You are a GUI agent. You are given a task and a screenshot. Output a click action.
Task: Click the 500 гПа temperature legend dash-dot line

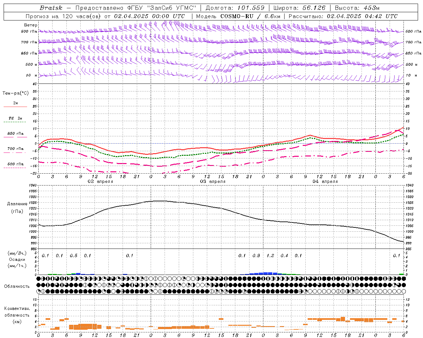click(x=15, y=168)
